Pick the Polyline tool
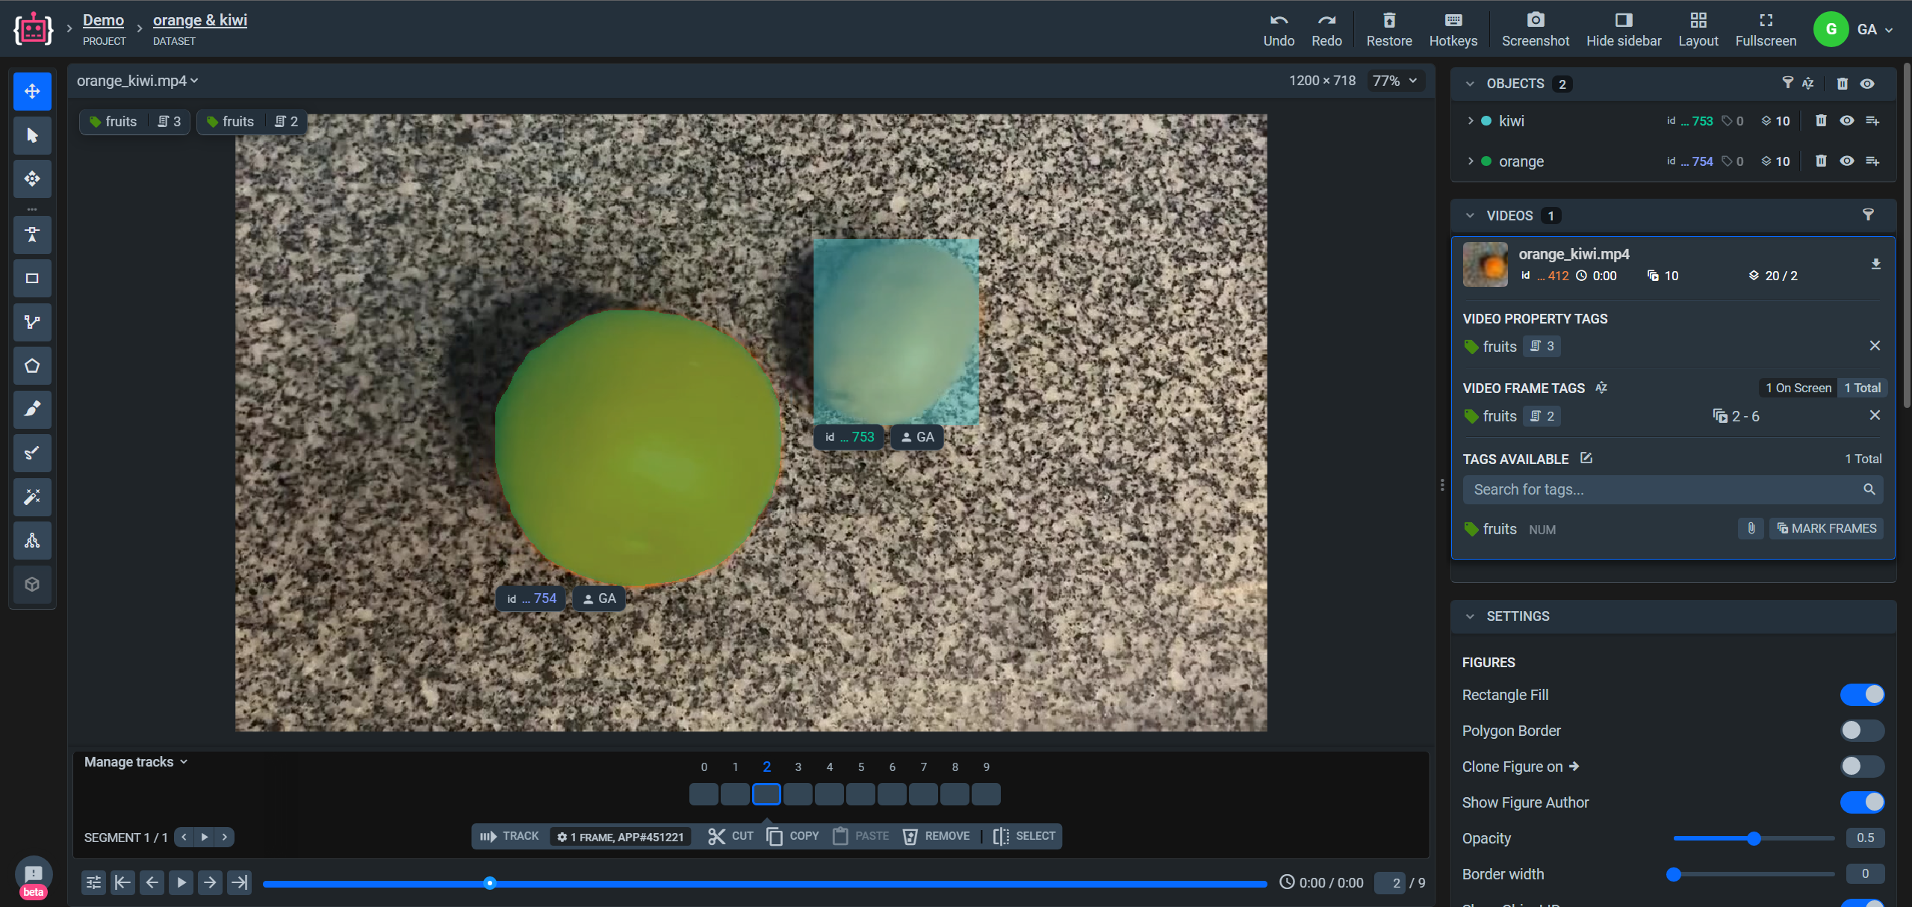The width and height of the screenshot is (1912, 907). (32, 322)
